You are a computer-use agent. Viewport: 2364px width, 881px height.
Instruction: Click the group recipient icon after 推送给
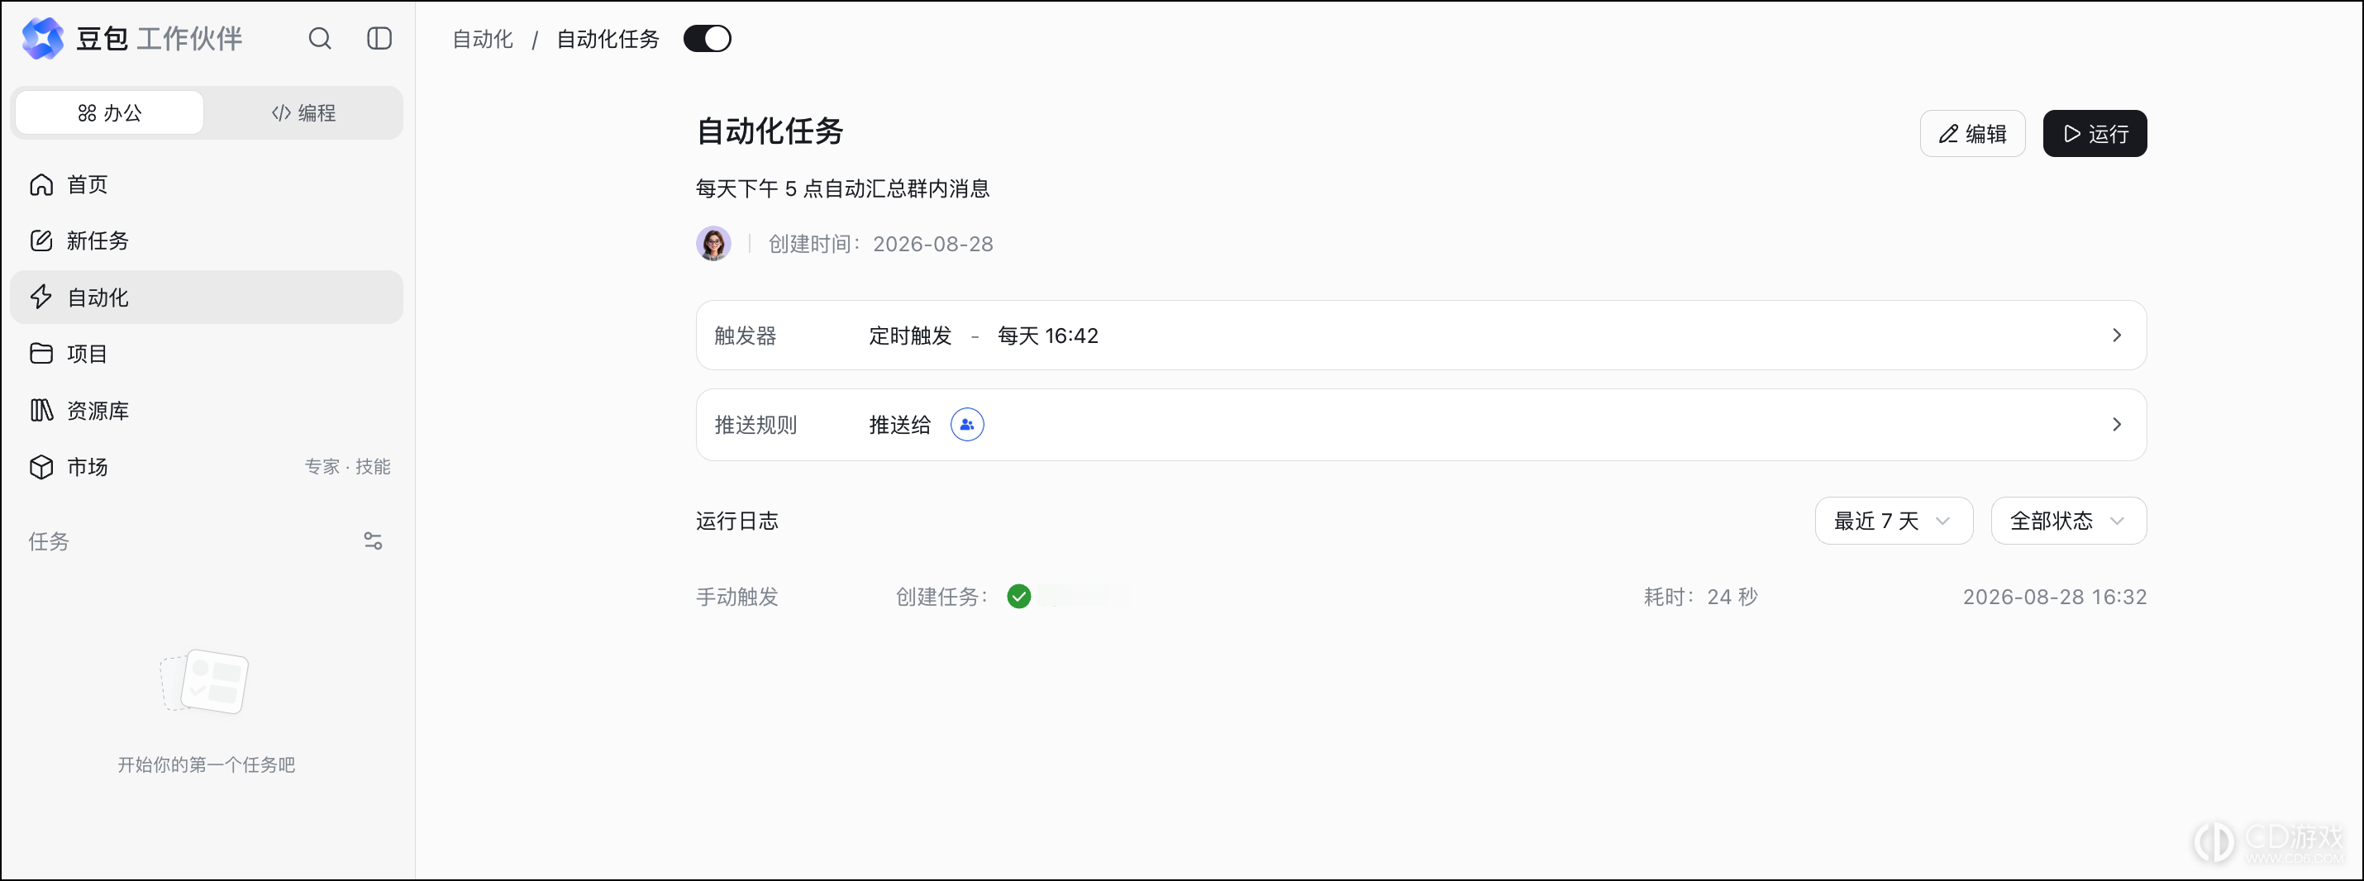pyautogui.click(x=967, y=425)
